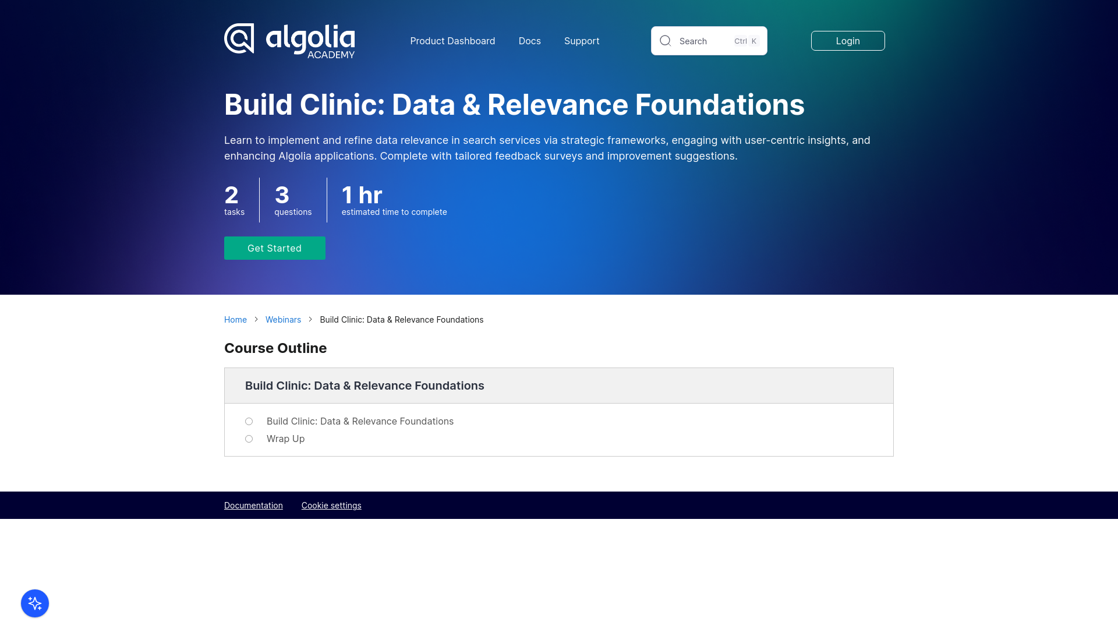1118x629 pixels.
Task: Open the Wrap Up lesson
Action: click(285, 439)
